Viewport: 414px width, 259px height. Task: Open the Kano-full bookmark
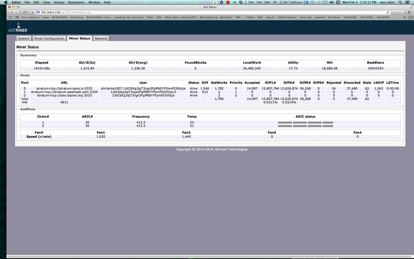pos(306,18)
